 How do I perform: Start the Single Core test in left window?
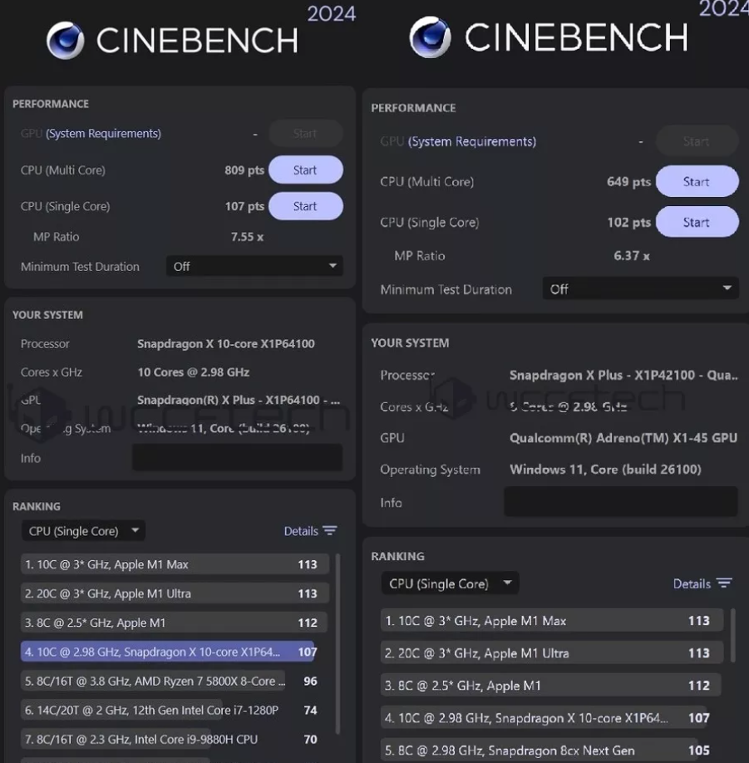(x=306, y=206)
